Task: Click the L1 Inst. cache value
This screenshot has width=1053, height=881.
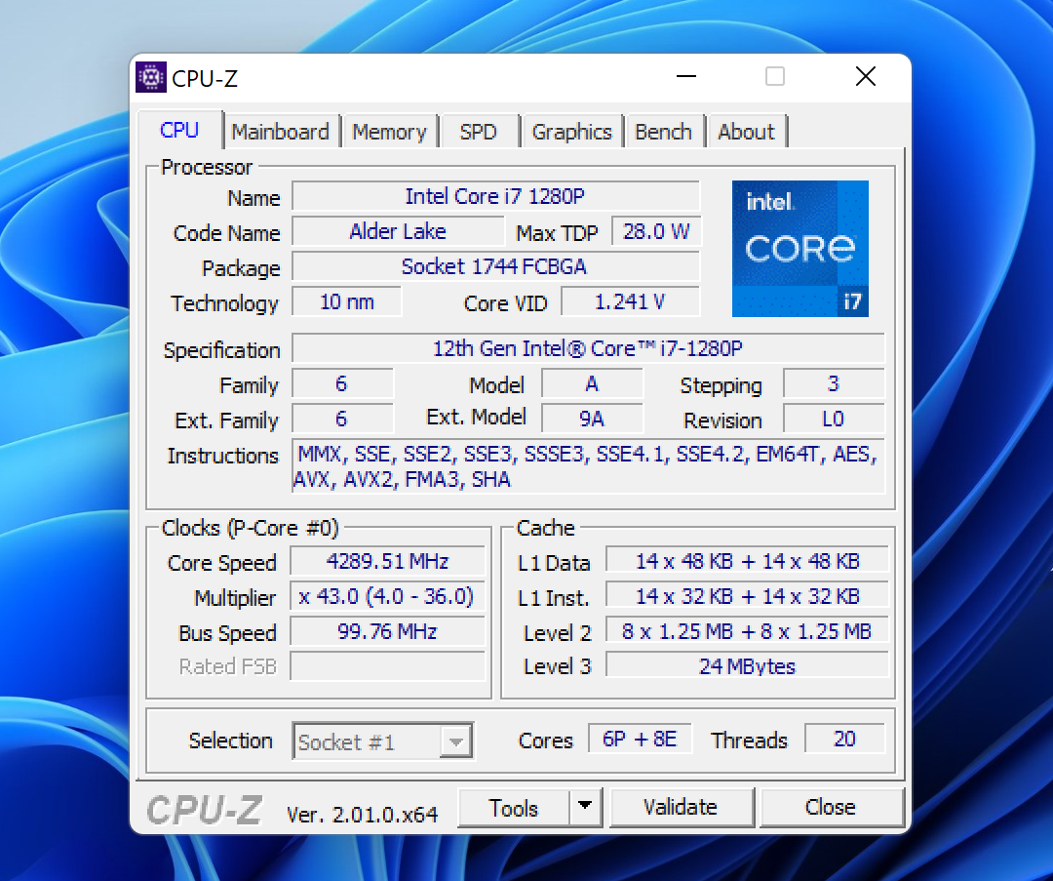Action: tap(748, 596)
